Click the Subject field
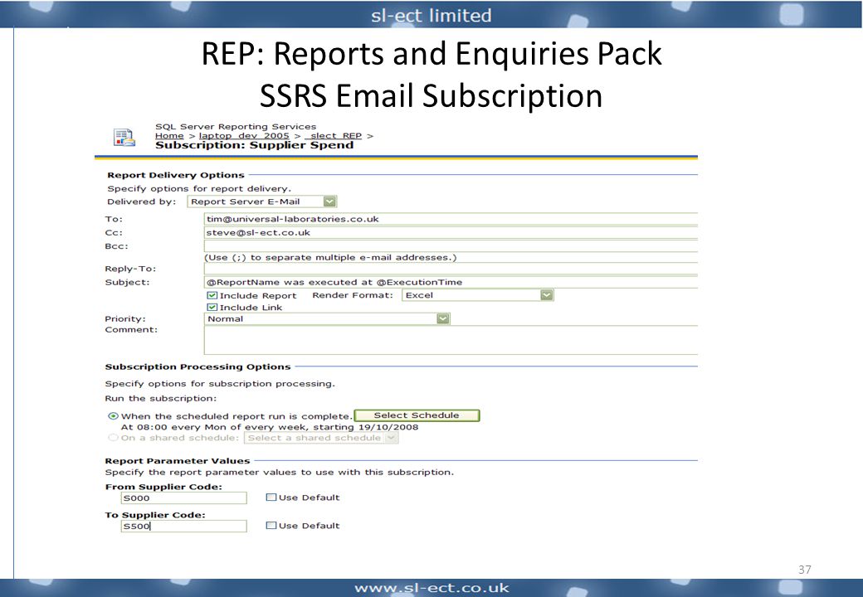Image resolution: width=863 pixels, height=597 pixels. pos(451,282)
